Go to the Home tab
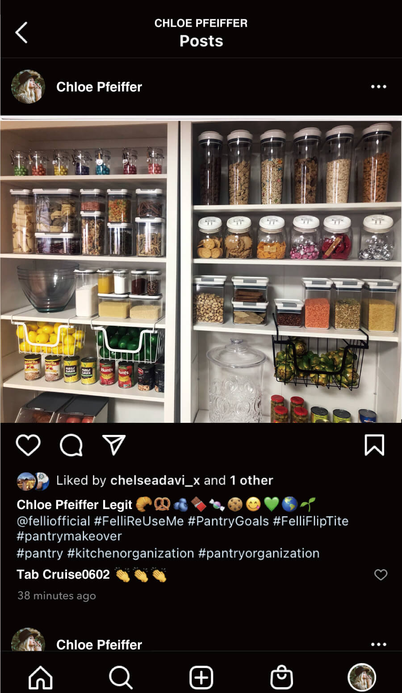The width and height of the screenshot is (402, 693). click(41, 677)
